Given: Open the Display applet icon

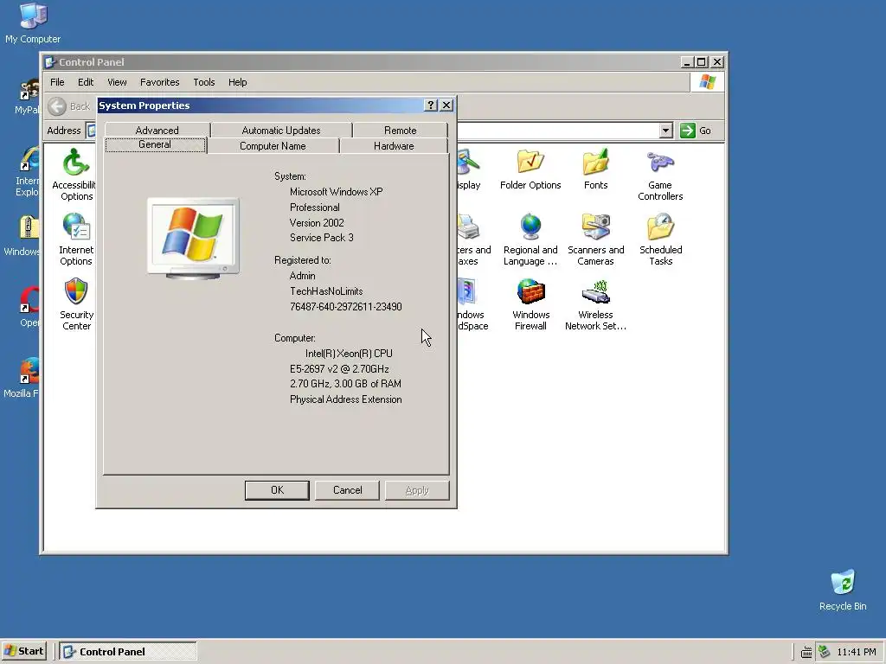Looking at the screenshot, I should 469,170.
